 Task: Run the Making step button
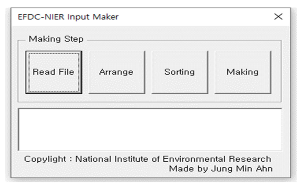click(243, 72)
